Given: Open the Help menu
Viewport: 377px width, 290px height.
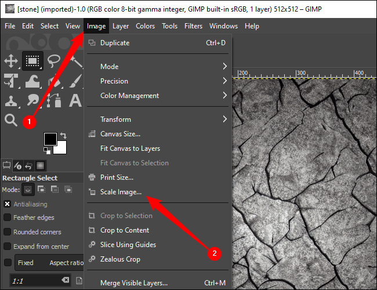Looking at the screenshot, I should coord(252,26).
